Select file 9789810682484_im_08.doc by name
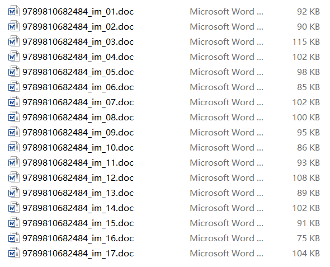Viewport: 330px width, 267px height. click(x=78, y=118)
